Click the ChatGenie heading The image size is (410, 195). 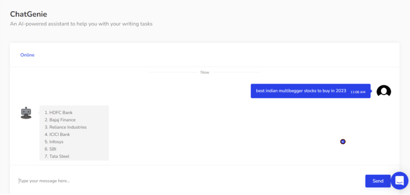pos(28,14)
